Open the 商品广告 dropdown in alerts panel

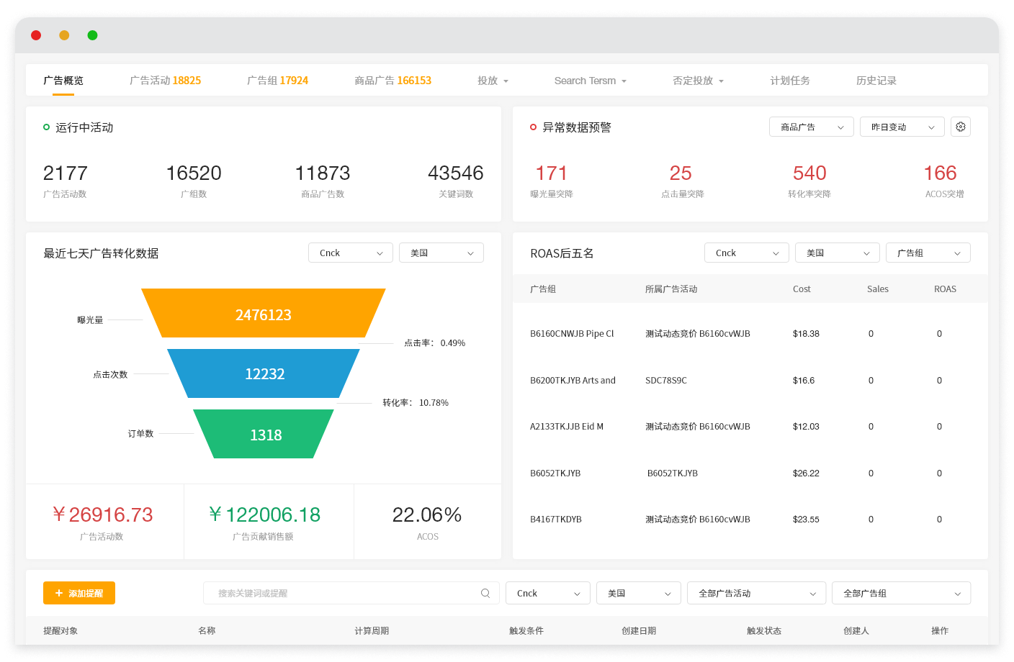click(812, 127)
